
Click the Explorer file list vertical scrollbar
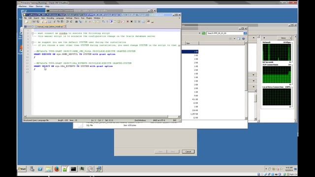coord(246,80)
